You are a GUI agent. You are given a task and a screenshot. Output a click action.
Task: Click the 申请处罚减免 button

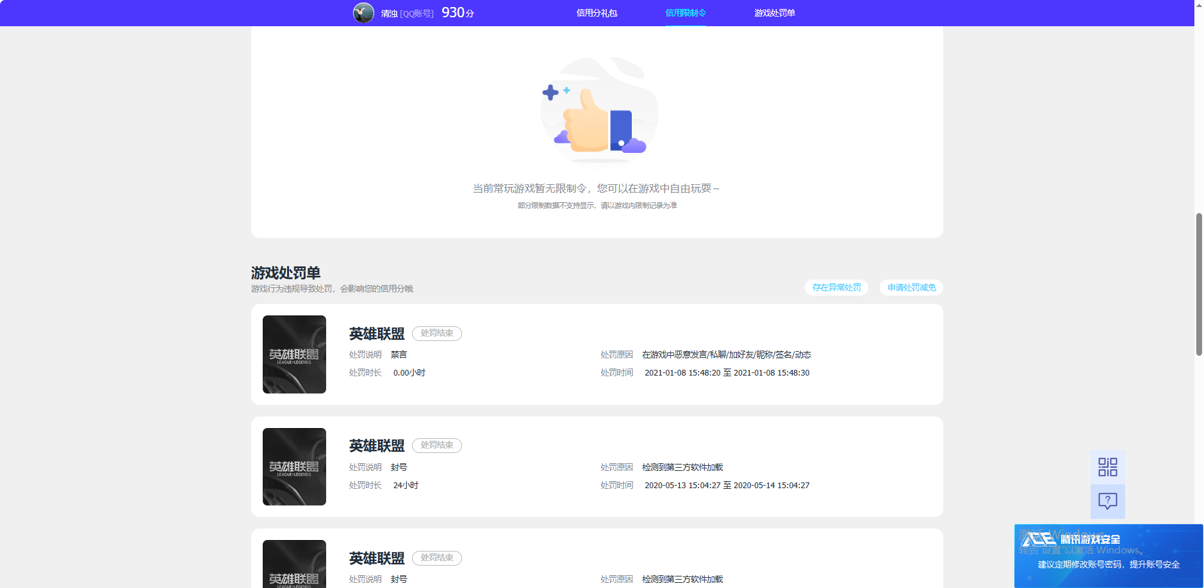911,288
